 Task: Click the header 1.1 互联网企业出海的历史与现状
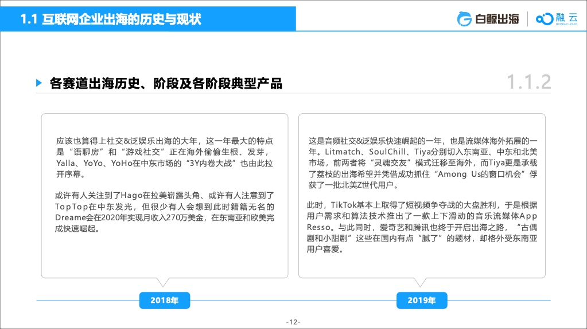[x=111, y=19]
